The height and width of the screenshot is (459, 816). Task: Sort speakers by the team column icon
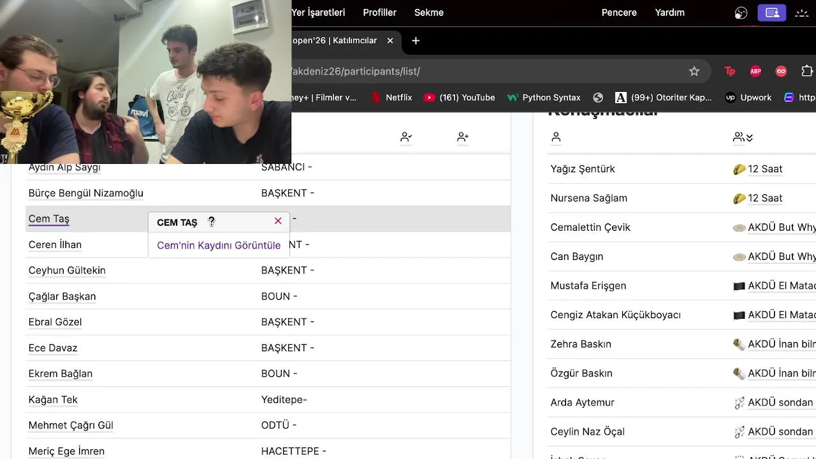coord(743,137)
